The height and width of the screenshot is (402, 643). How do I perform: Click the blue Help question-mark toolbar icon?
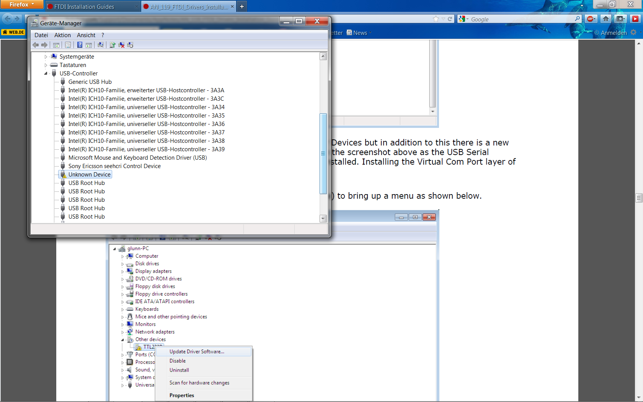pyautogui.click(x=80, y=45)
